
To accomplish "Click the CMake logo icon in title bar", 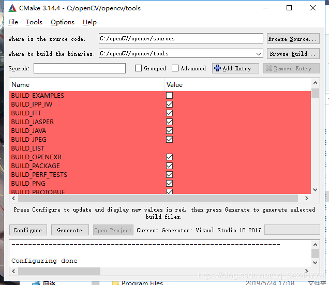I will [12, 8].
